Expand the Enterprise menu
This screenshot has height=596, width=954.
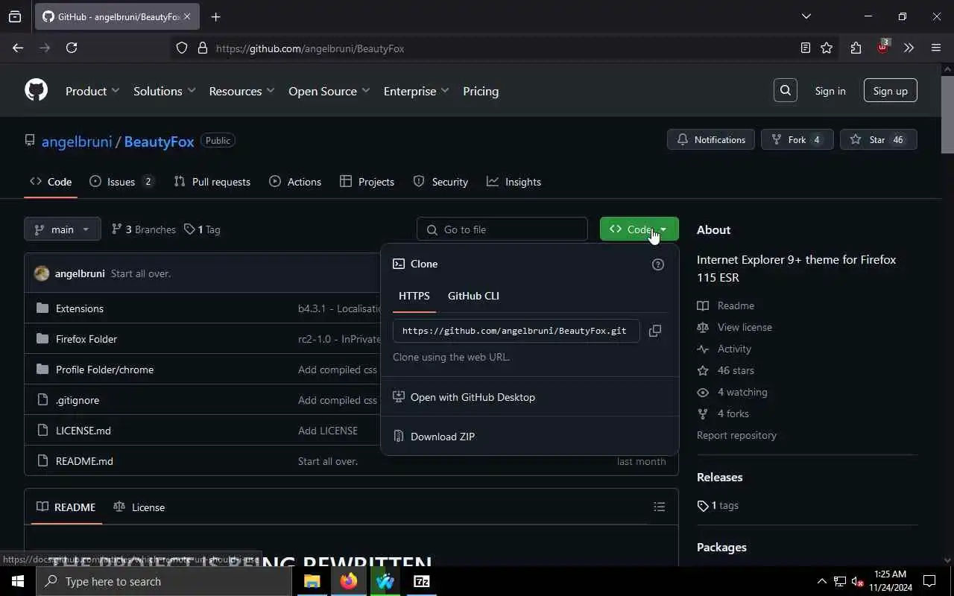tap(416, 91)
